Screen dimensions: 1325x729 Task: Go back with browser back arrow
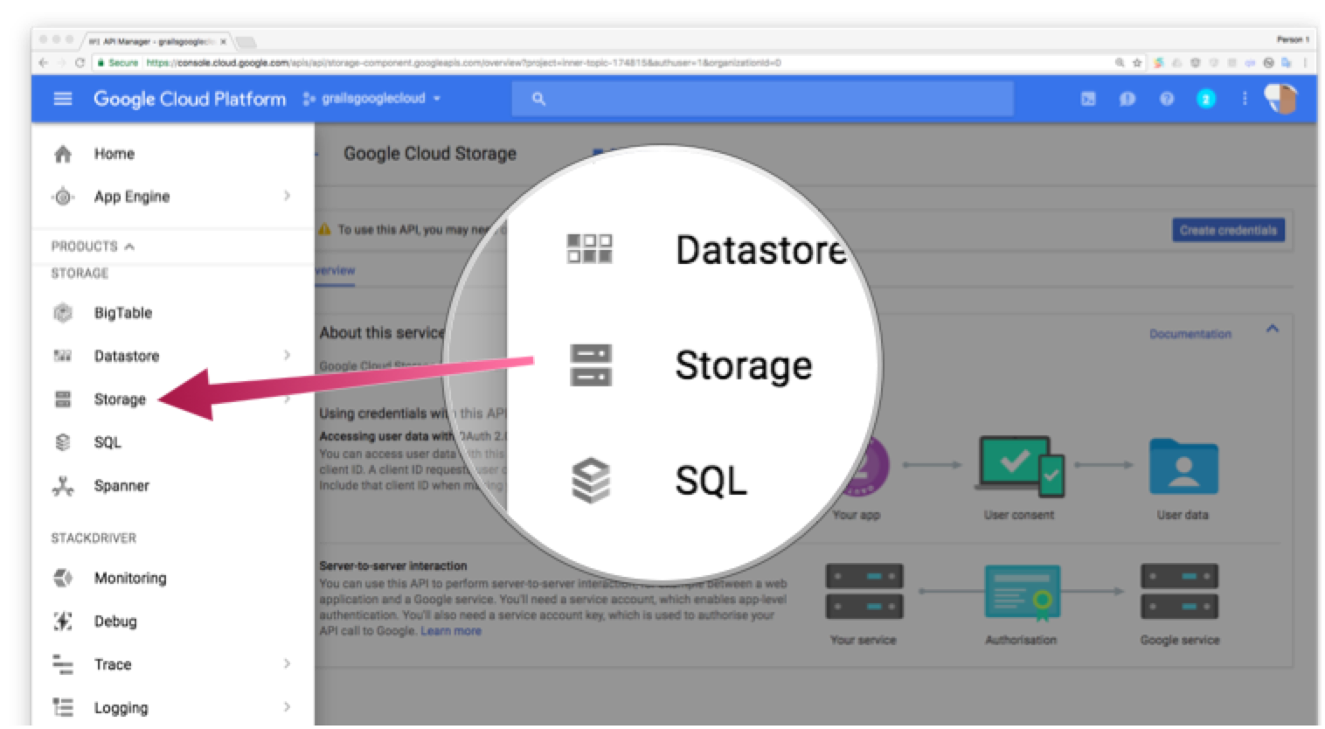43,63
